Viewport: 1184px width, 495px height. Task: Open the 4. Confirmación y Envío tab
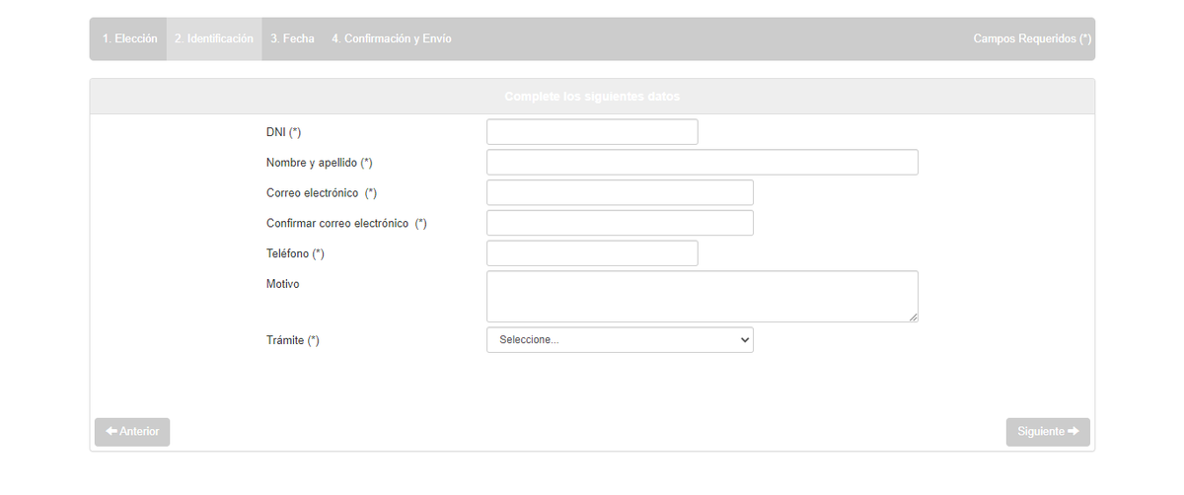point(392,38)
